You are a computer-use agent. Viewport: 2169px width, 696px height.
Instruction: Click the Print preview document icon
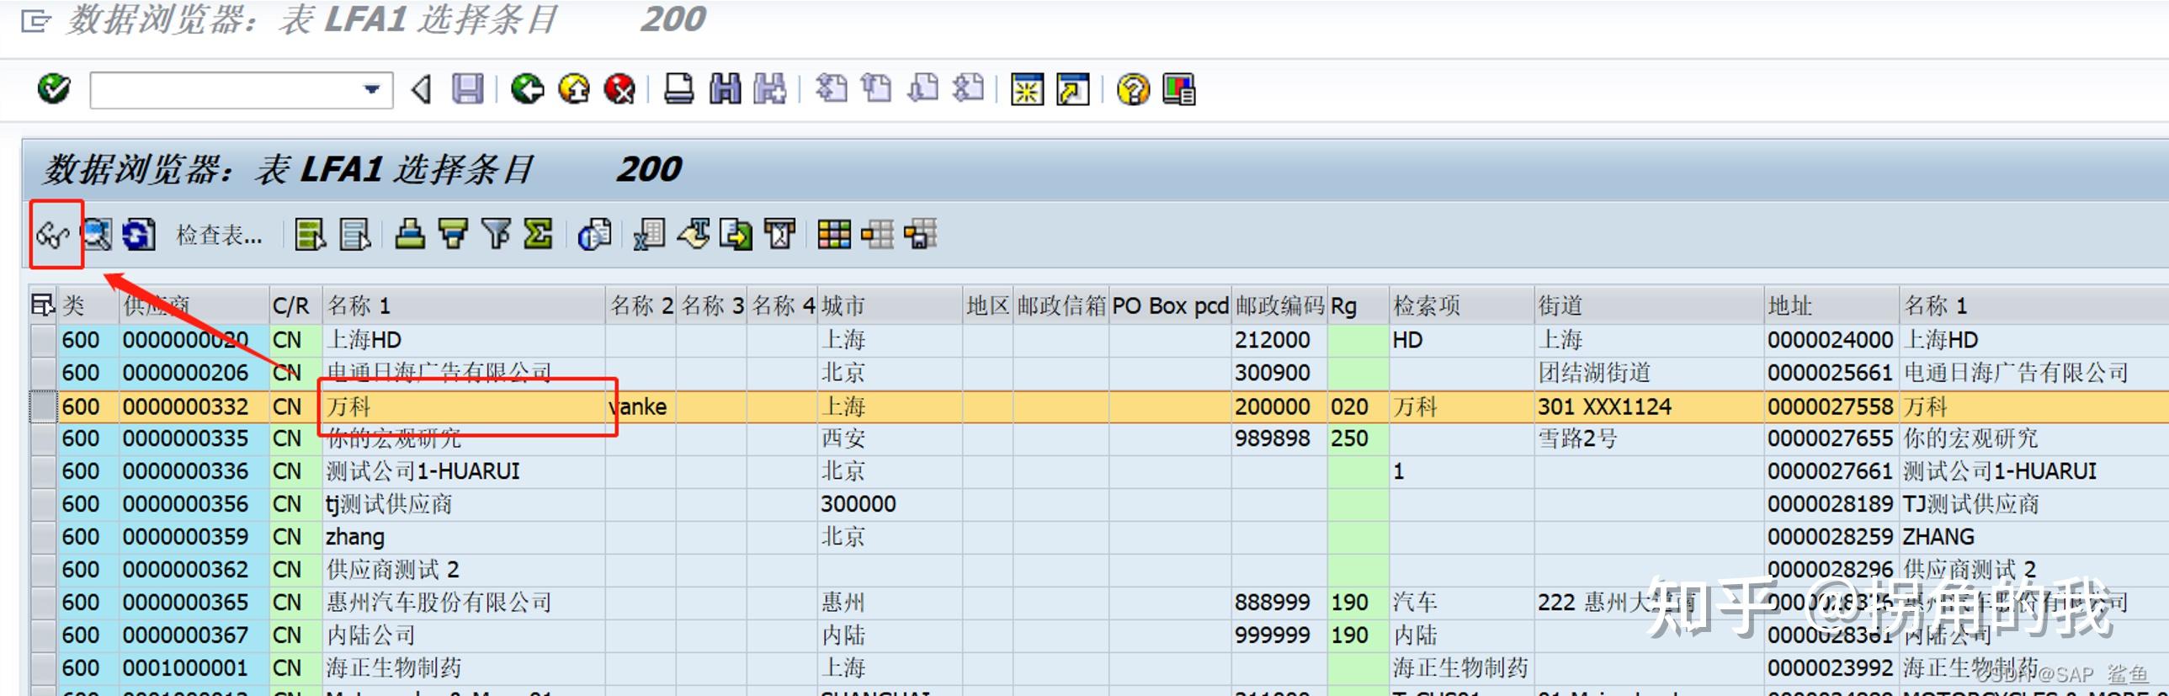[594, 235]
